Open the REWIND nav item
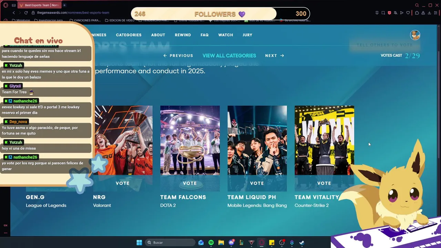 pyautogui.click(x=183, y=35)
